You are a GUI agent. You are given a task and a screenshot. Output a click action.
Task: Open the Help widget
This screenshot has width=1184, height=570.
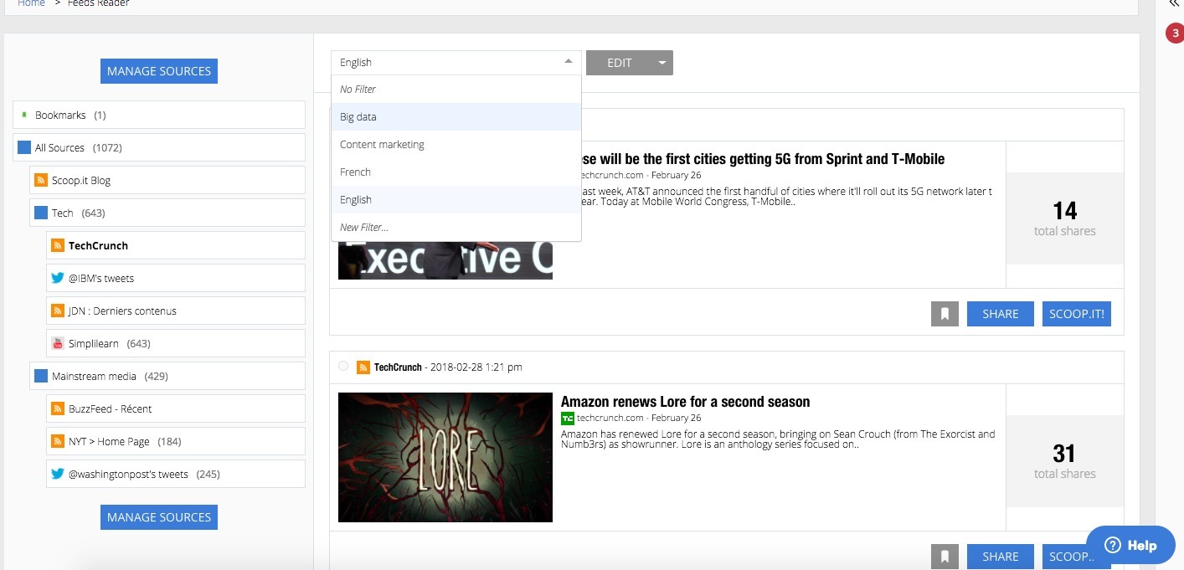point(1130,545)
